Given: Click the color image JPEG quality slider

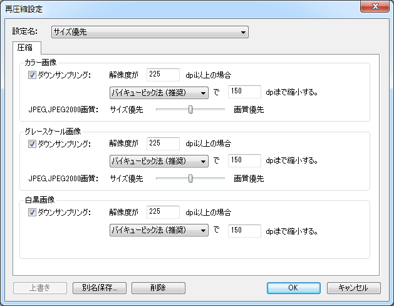Looking at the screenshot, I should (190, 110).
